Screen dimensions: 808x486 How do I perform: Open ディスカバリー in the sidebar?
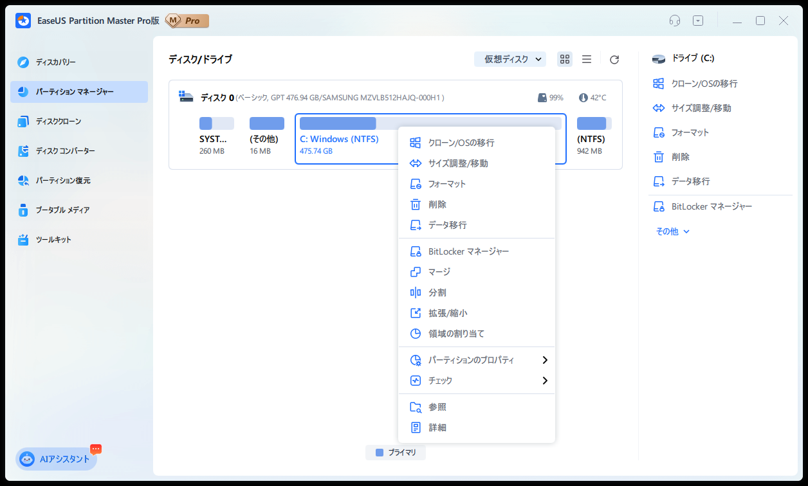pos(79,62)
